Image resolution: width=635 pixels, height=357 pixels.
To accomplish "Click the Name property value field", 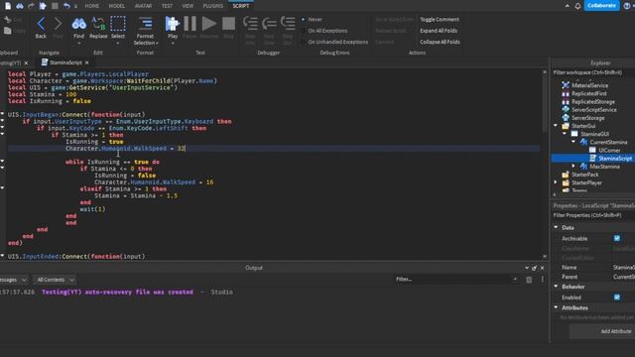I will coord(623,268).
